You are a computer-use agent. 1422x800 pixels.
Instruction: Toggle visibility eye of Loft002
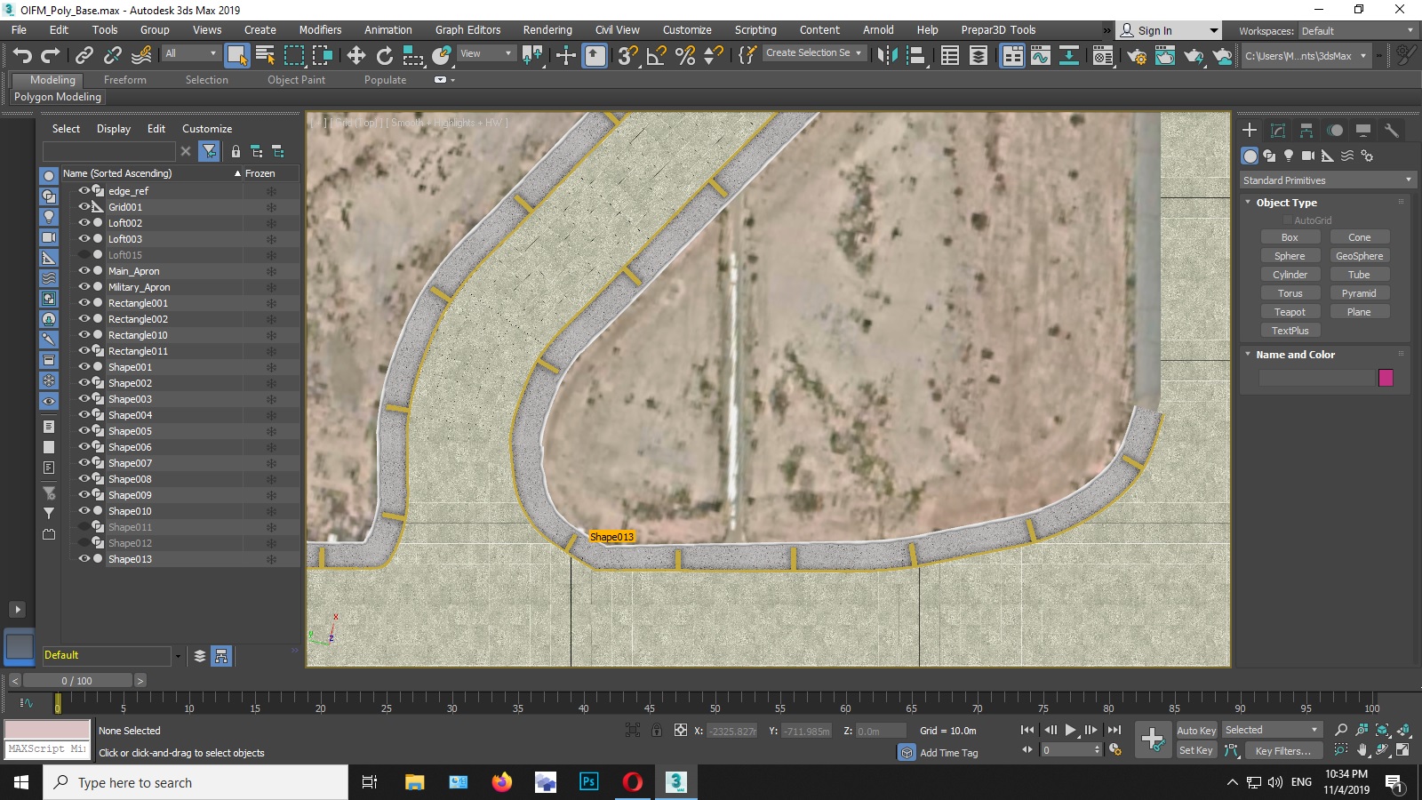point(84,222)
